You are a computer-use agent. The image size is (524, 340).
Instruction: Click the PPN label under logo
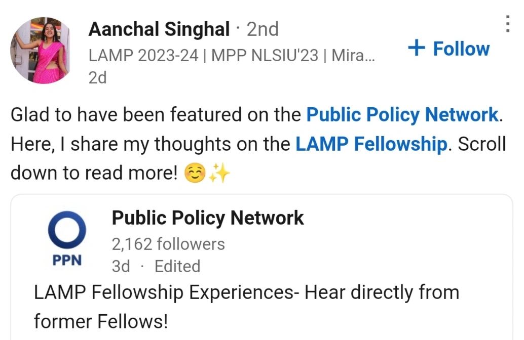click(x=67, y=260)
